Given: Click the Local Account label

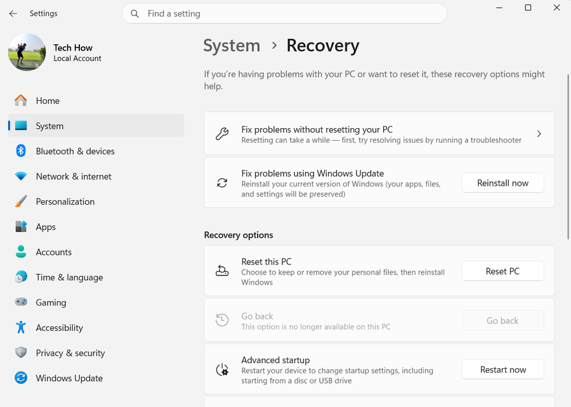Looking at the screenshot, I should click(x=77, y=58).
